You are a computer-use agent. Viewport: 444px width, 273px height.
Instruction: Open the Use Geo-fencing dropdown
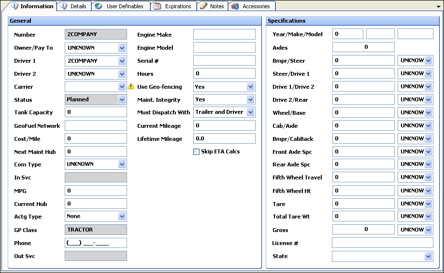tap(250, 87)
